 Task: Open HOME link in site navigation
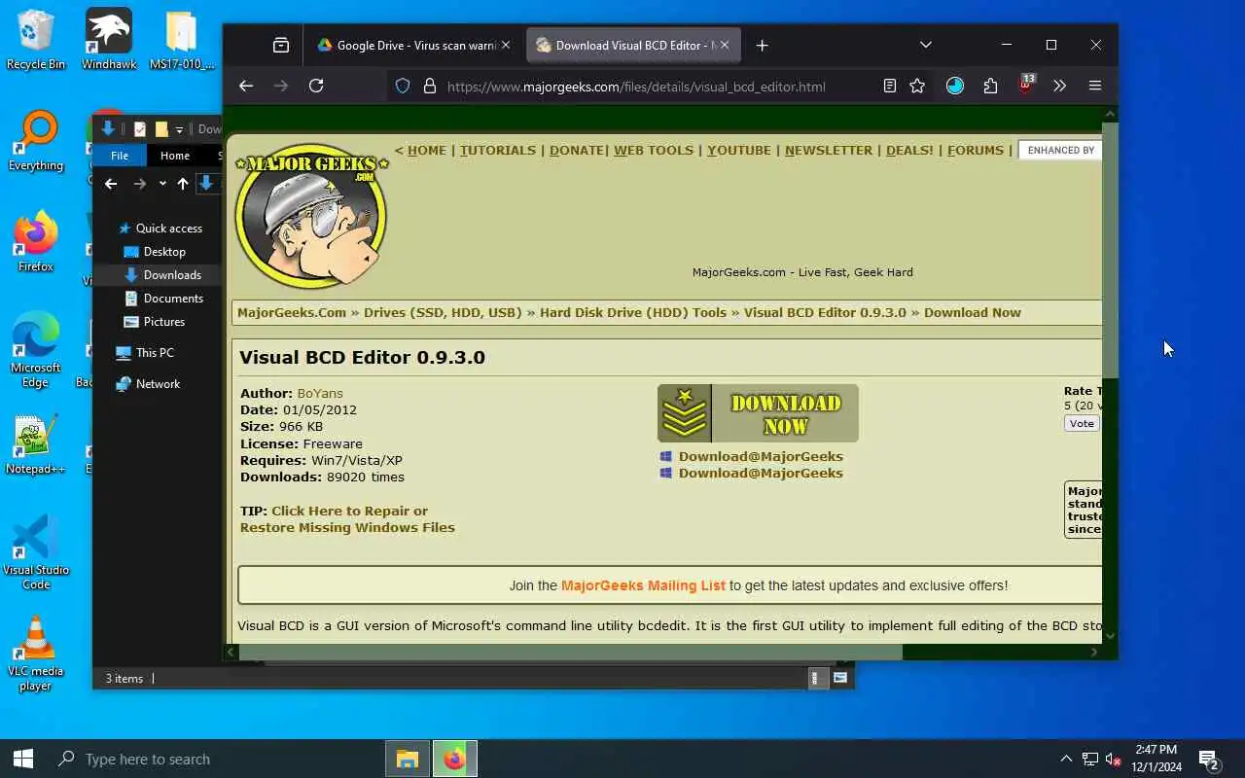(x=426, y=150)
